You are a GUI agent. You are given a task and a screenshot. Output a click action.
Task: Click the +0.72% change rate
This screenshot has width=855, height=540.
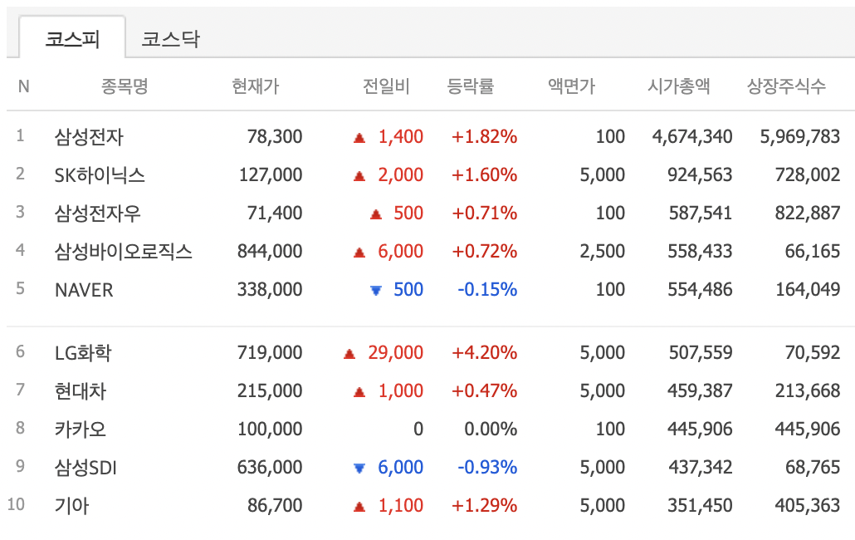click(484, 251)
